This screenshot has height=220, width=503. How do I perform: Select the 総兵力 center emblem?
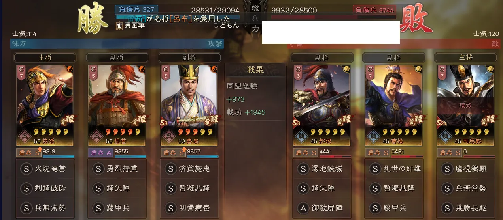click(255, 17)
